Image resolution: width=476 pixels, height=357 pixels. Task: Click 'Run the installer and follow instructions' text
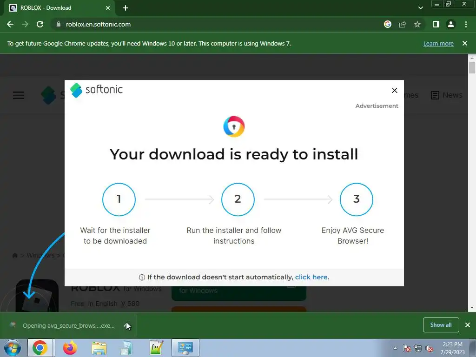234,236
